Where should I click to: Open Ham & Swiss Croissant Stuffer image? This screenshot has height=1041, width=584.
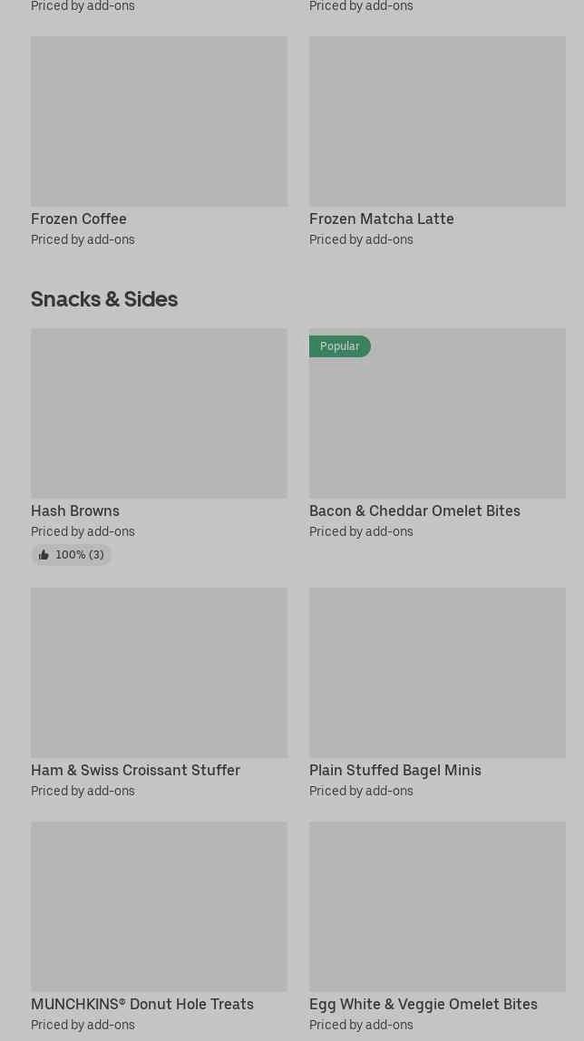(159, 673)
